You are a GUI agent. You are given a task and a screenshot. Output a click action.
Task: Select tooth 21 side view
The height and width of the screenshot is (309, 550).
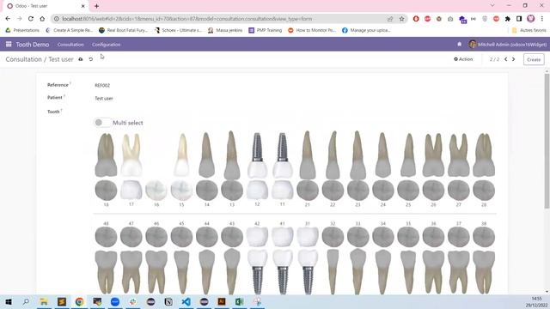[x=308, y=154]
